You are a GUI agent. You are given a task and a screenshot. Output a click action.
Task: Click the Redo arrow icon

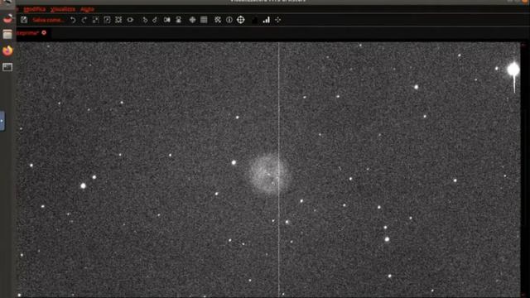84,20
